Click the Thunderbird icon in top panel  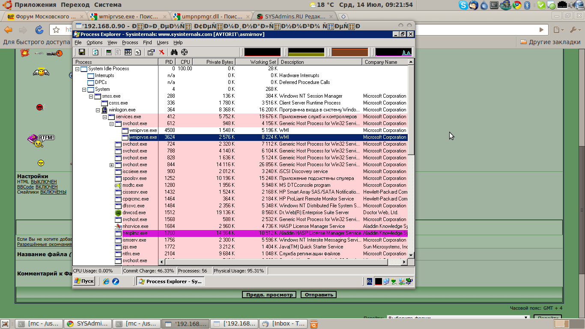coord(473,5)
